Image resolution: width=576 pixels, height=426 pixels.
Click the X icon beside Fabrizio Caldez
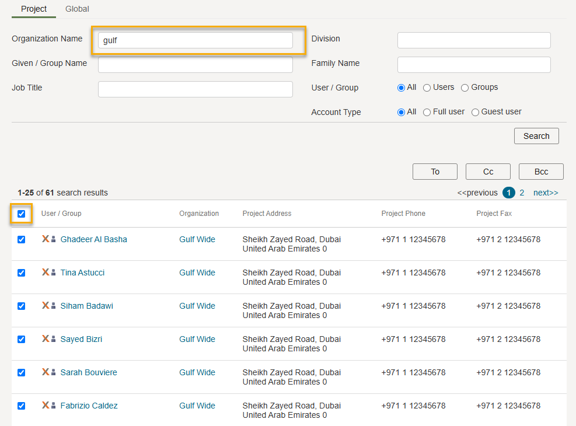tap(46, 405)
